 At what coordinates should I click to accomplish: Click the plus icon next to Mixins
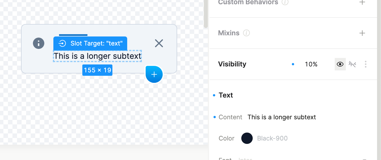362,33
